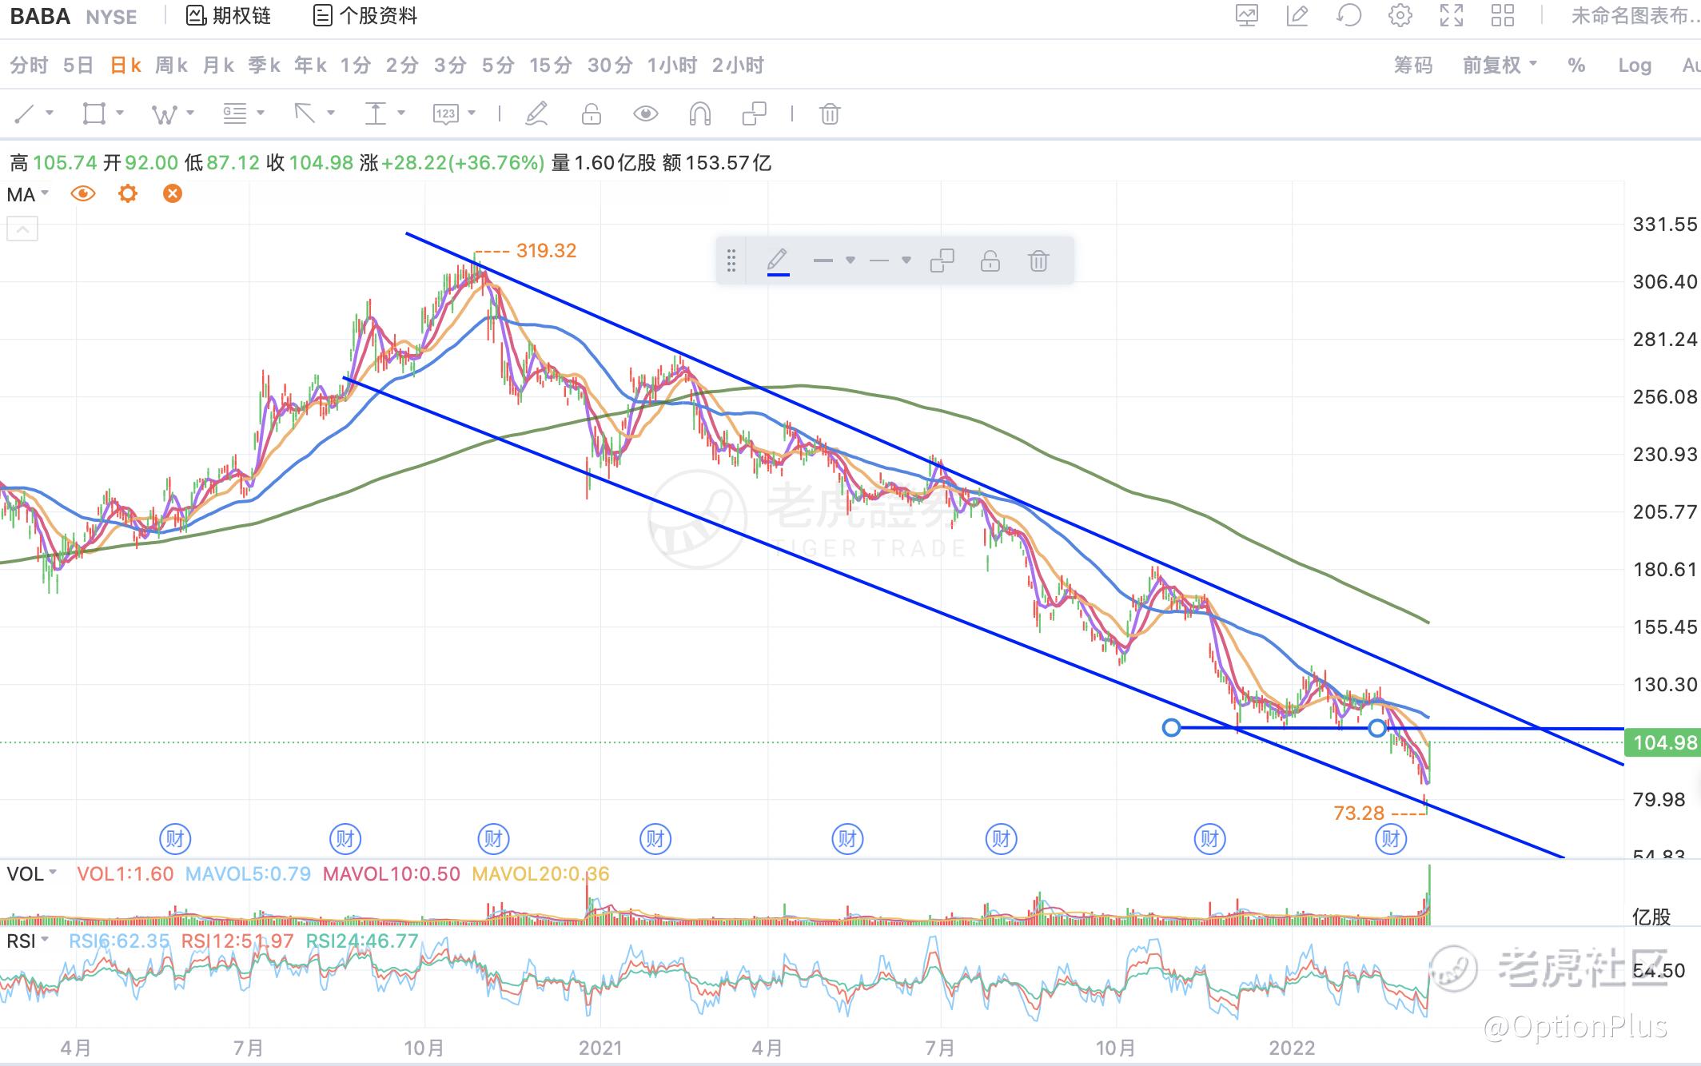Toggle magnet snap mode
This screenshot has height=1066, width=1701.
(x=699, y=114)
